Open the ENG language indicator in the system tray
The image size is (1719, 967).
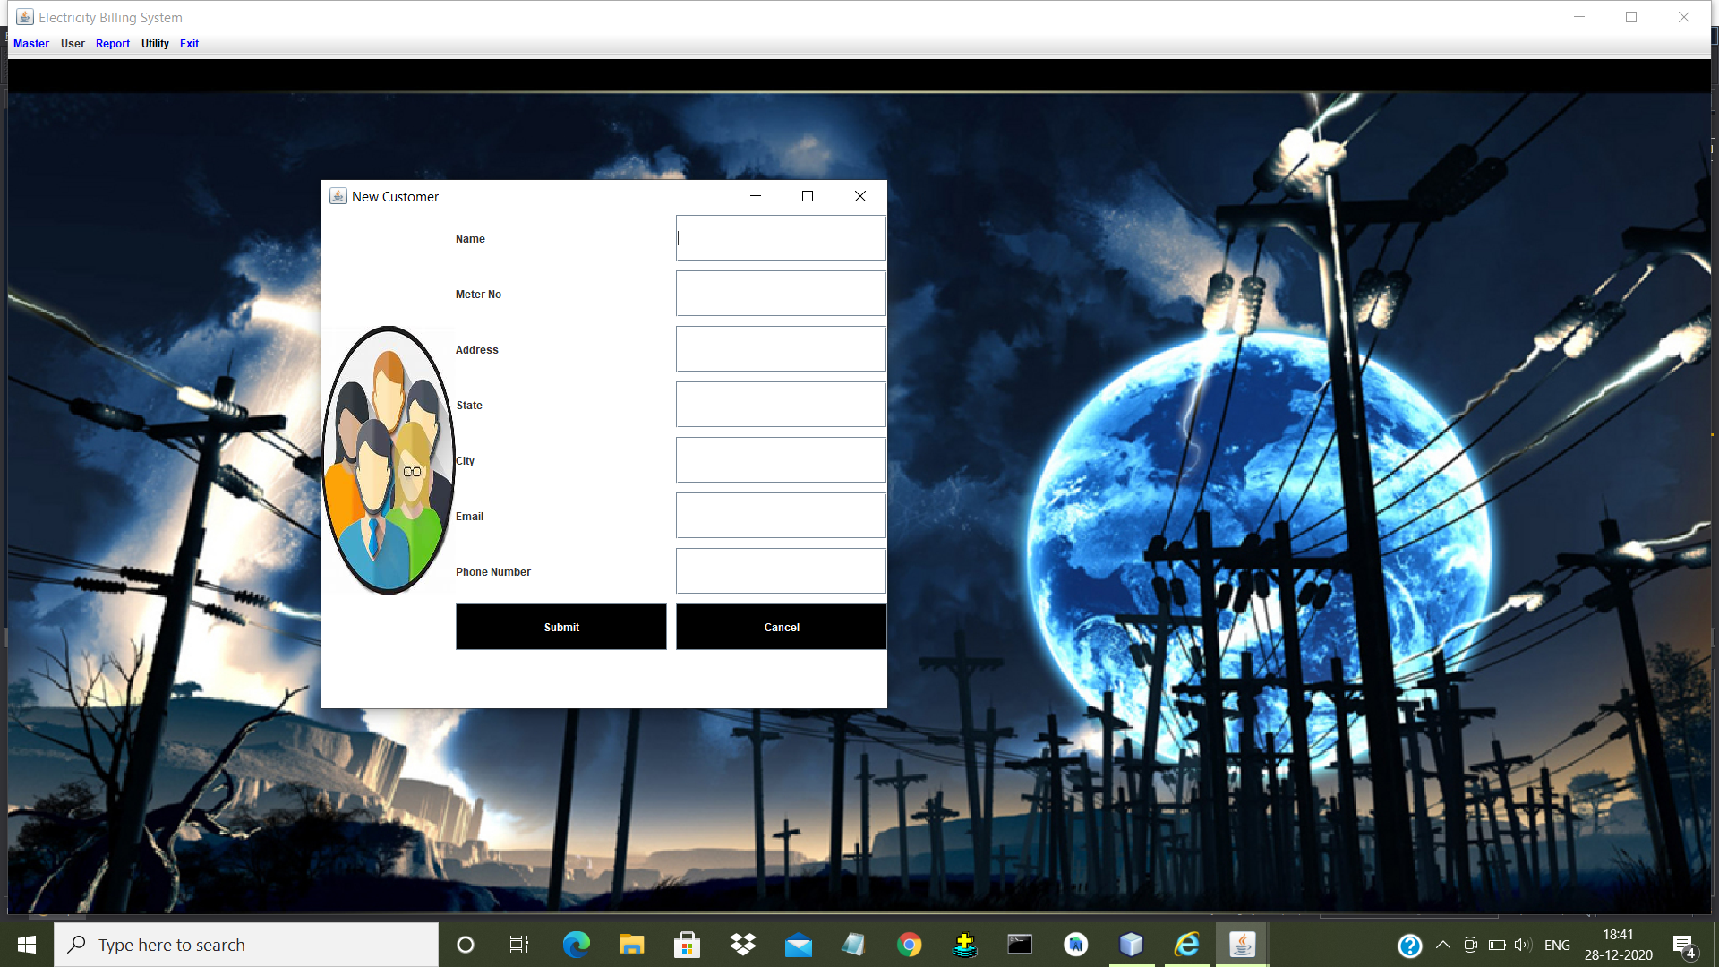click(1558, 944)
